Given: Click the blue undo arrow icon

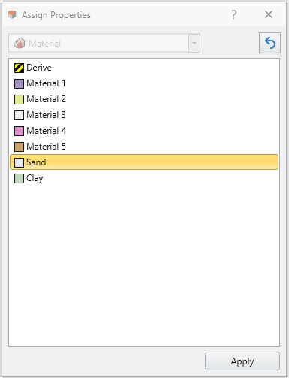Looking at the screenshot, I should pos(269,43).
